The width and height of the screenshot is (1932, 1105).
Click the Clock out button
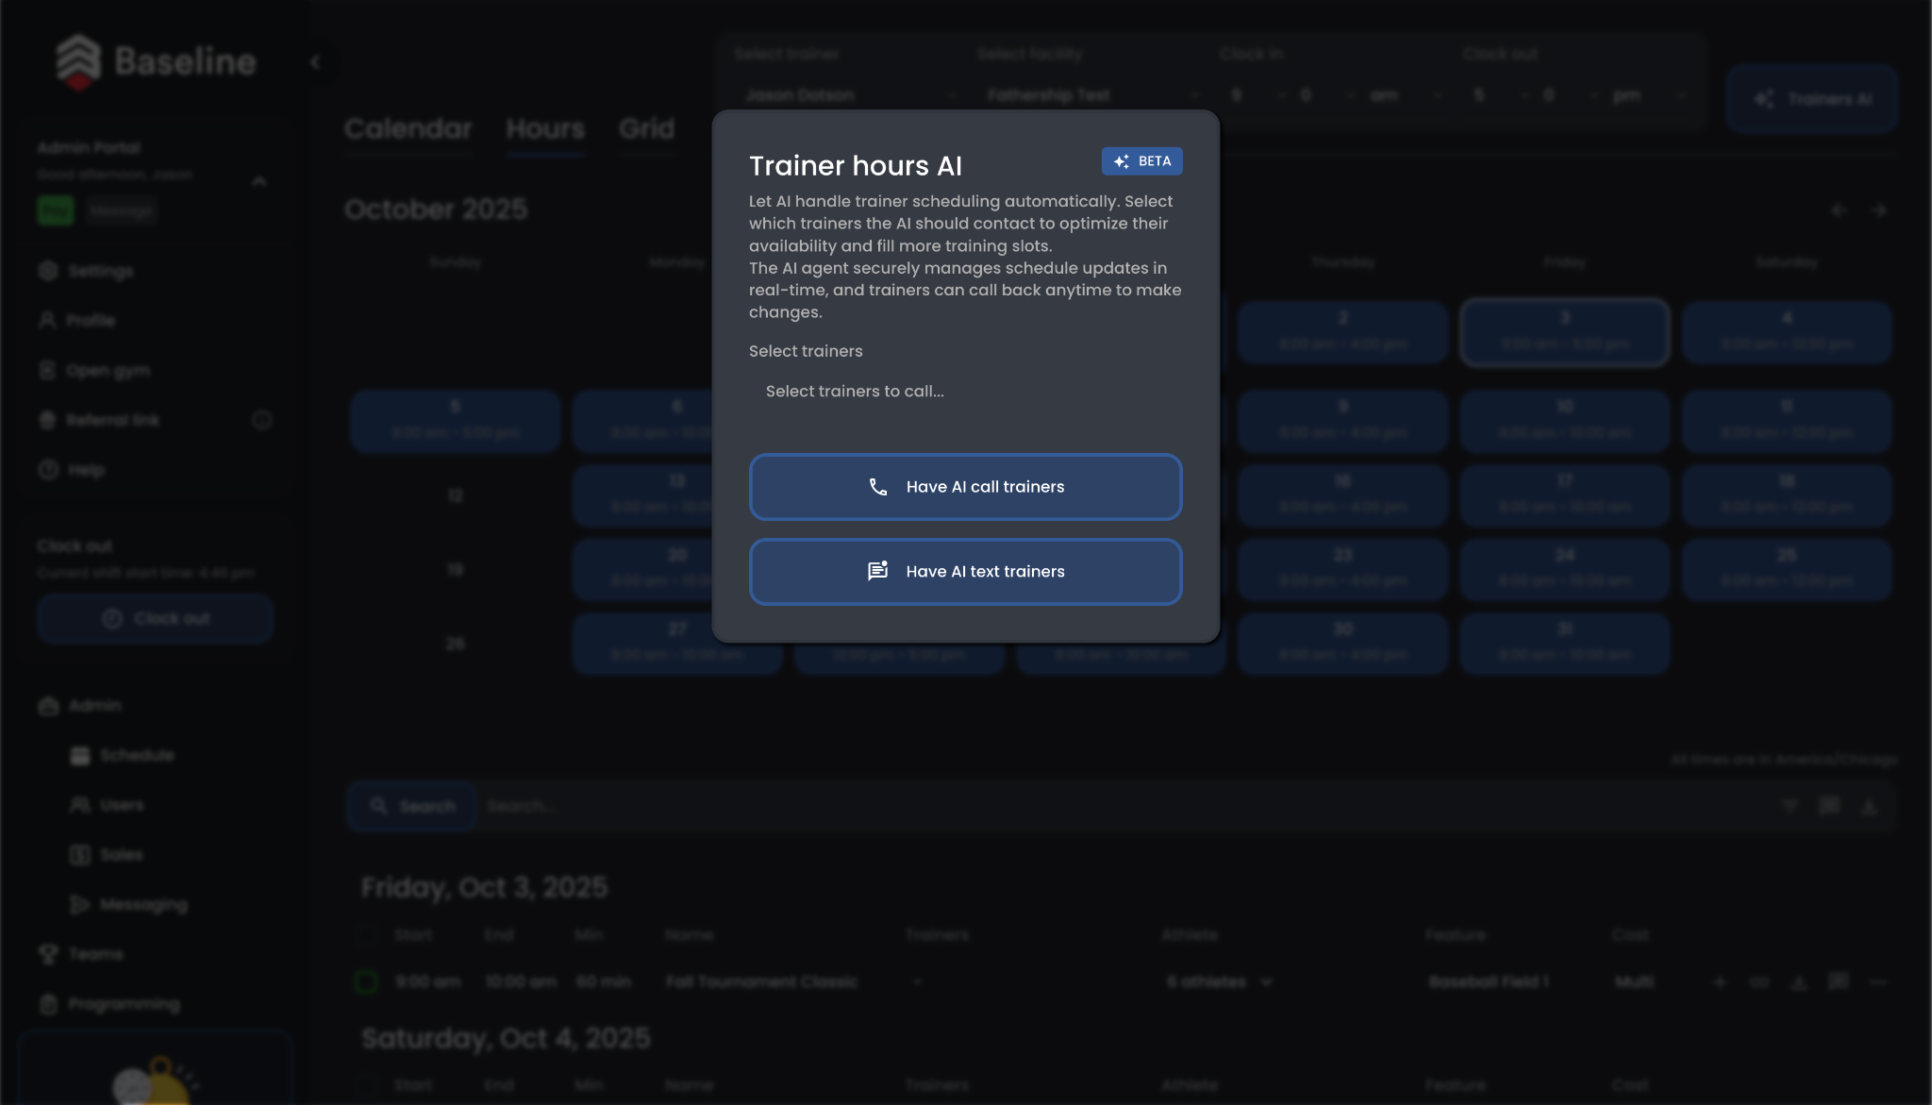156,619
